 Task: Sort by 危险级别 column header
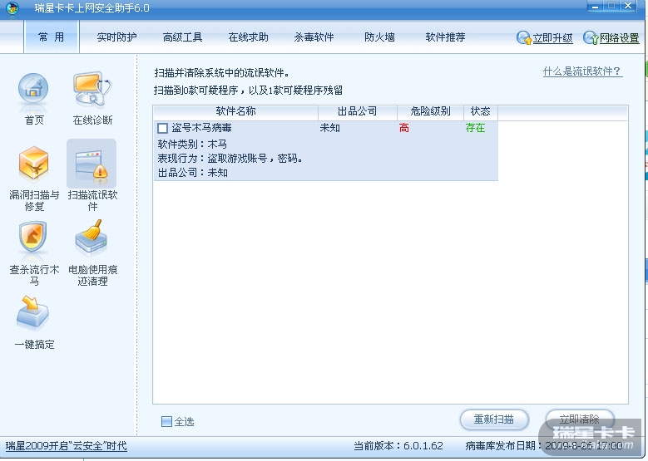pyautogui.click(x=430, y=111)
